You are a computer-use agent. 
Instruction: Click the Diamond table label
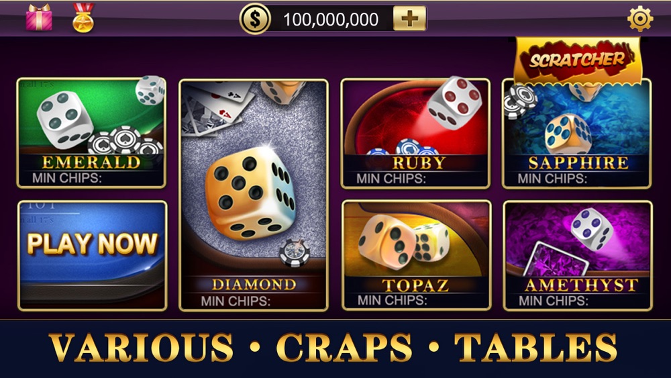click(254, 285)
